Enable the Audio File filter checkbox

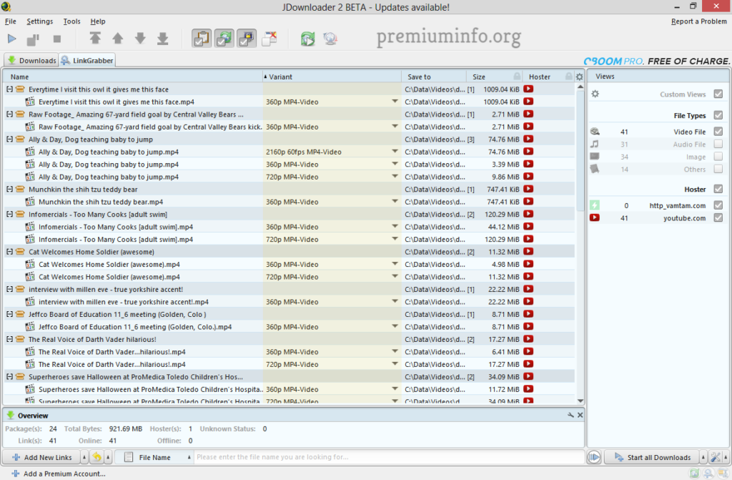[x=718, y=145]
